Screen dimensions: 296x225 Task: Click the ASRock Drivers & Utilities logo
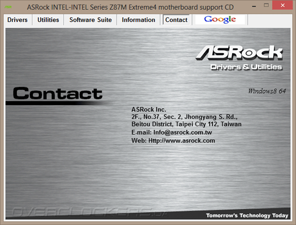pos(239,58)
